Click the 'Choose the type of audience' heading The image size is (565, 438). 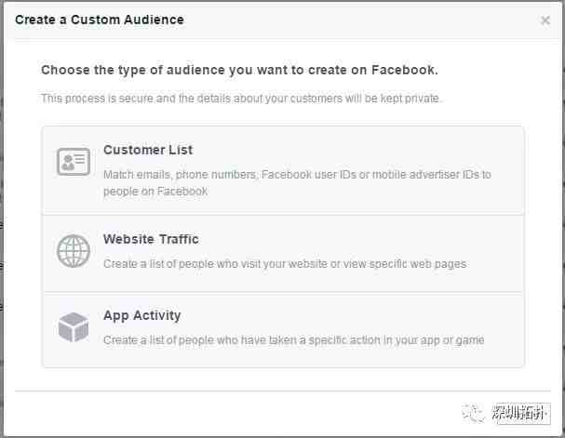[239, 70]
